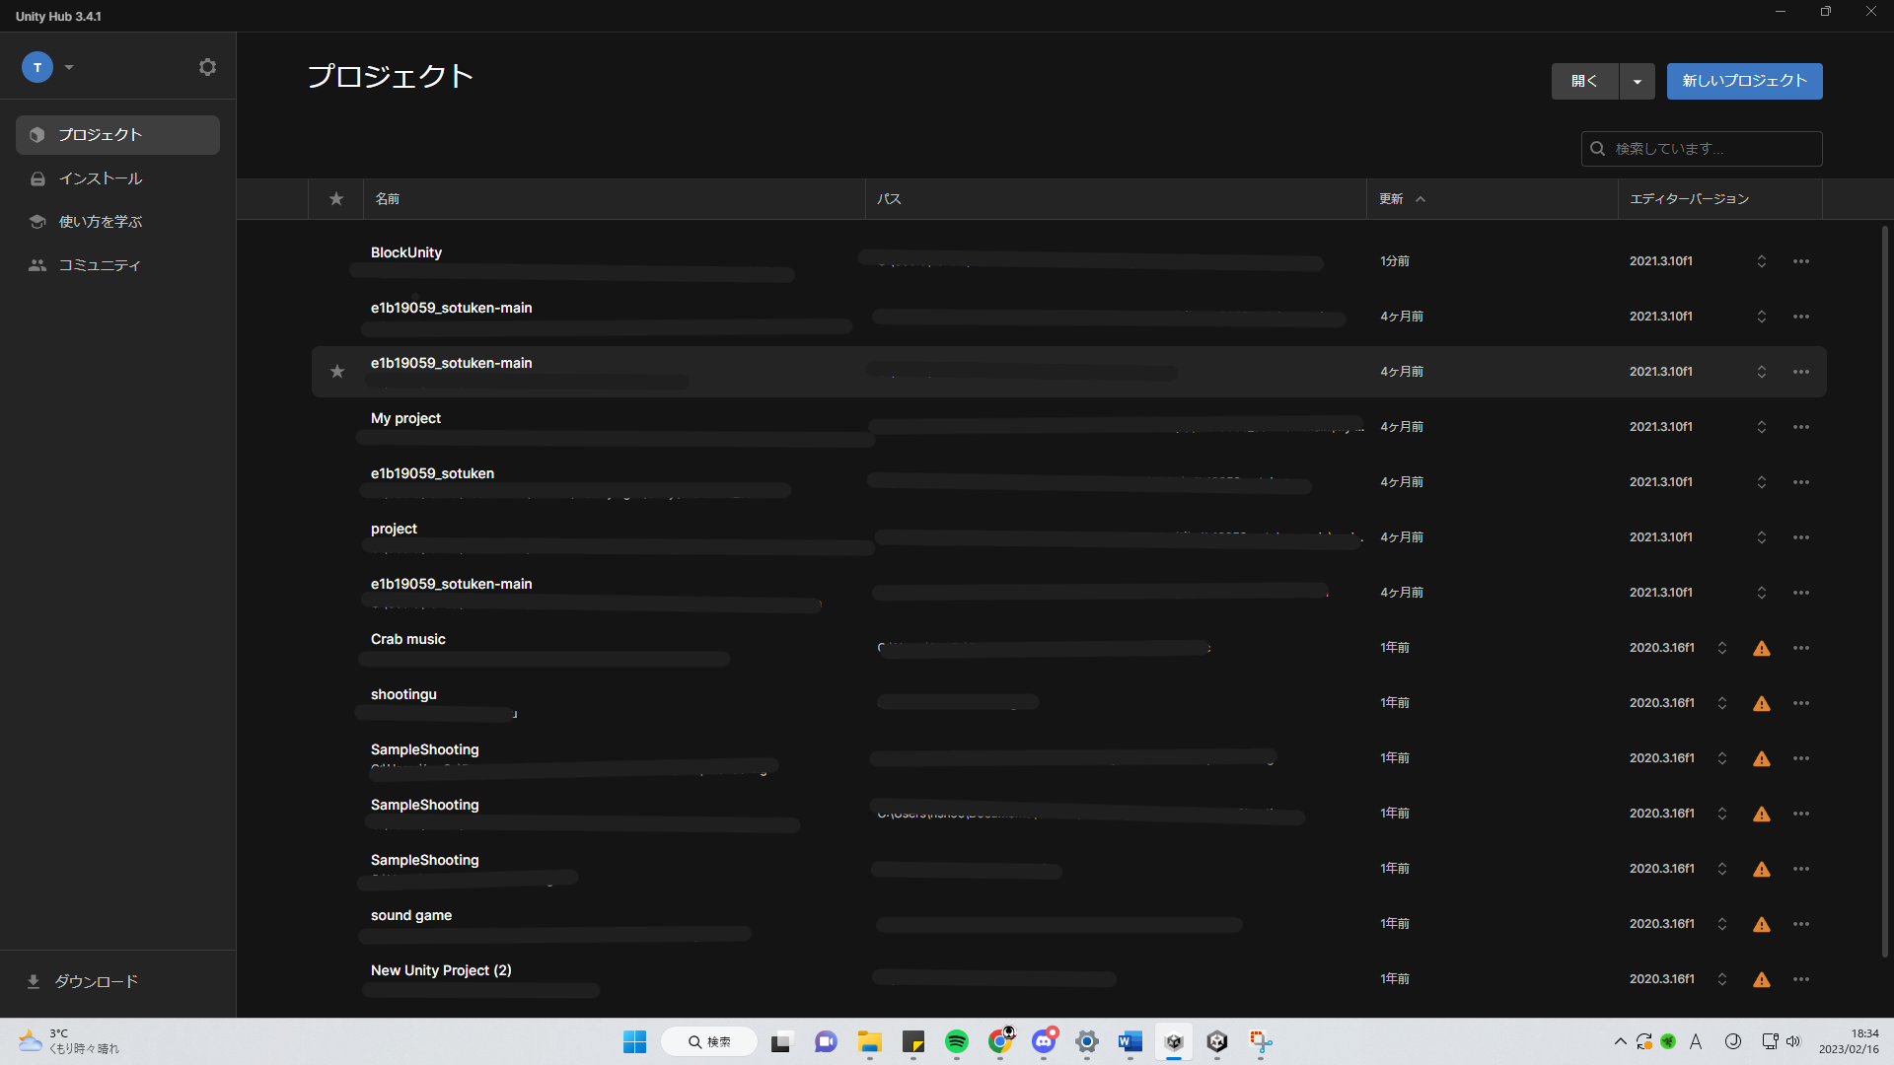Viewport: 1894px width, 1065px height.
Task: Toggle the favorite star on highlighted e1b19059_sotuken-main row
Action: coord(337,372)
